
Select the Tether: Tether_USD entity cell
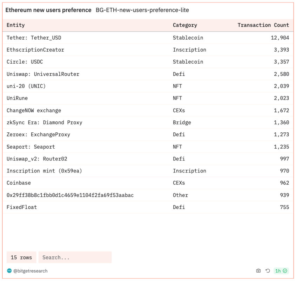[34, 38]
